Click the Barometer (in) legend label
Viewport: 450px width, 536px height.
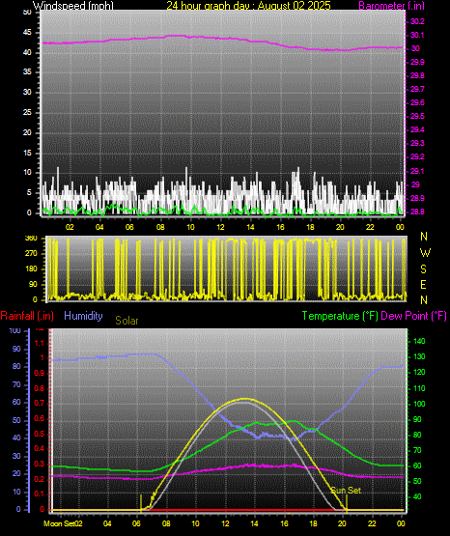(391, 6)
